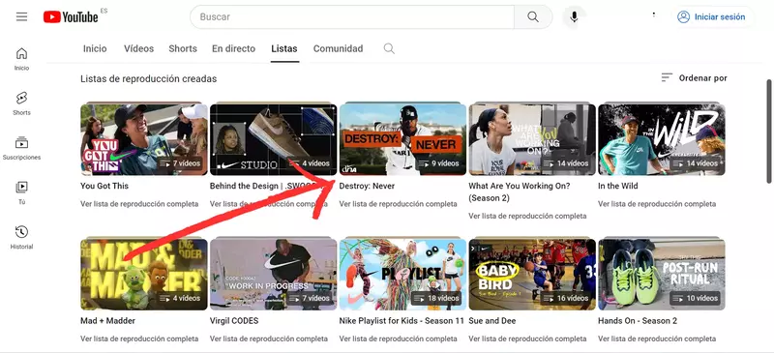Focus the Buscar search field

click(352, 16)
